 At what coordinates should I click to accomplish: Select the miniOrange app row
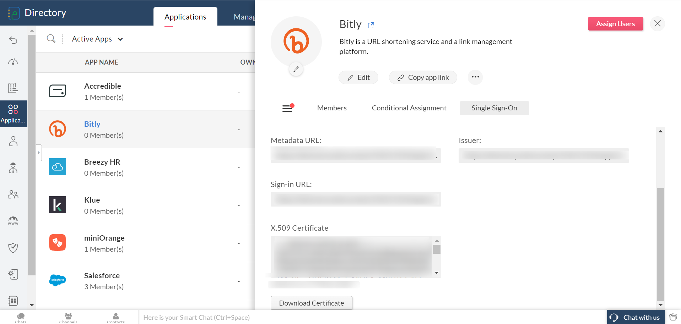point(145,243)
